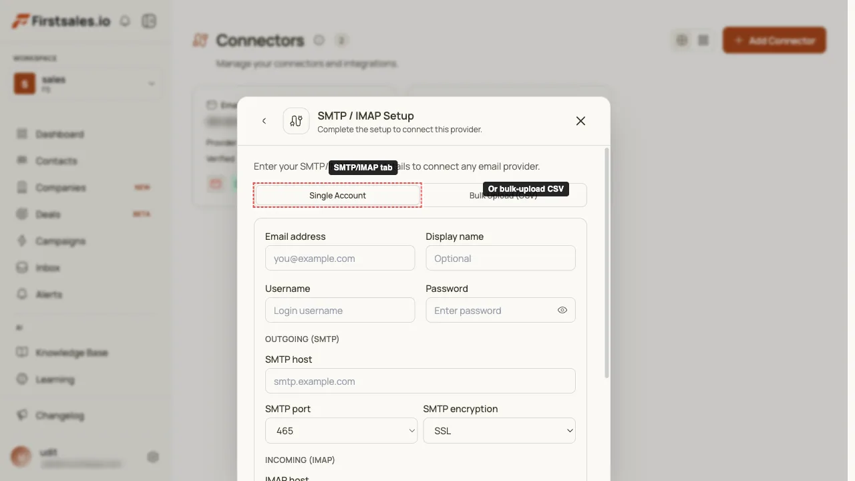This screenshot has height=481, width=855.
Task: Click the Firstsales.io logo
Action: 61,21
